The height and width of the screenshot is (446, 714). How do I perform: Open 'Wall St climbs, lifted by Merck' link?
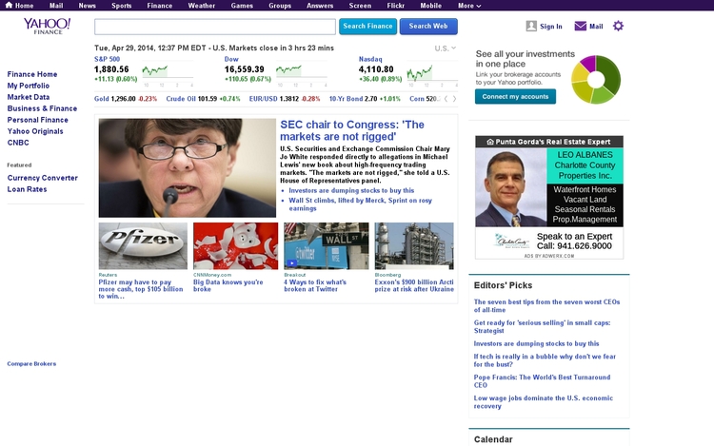pyautogui.click(x=360, y=204)
